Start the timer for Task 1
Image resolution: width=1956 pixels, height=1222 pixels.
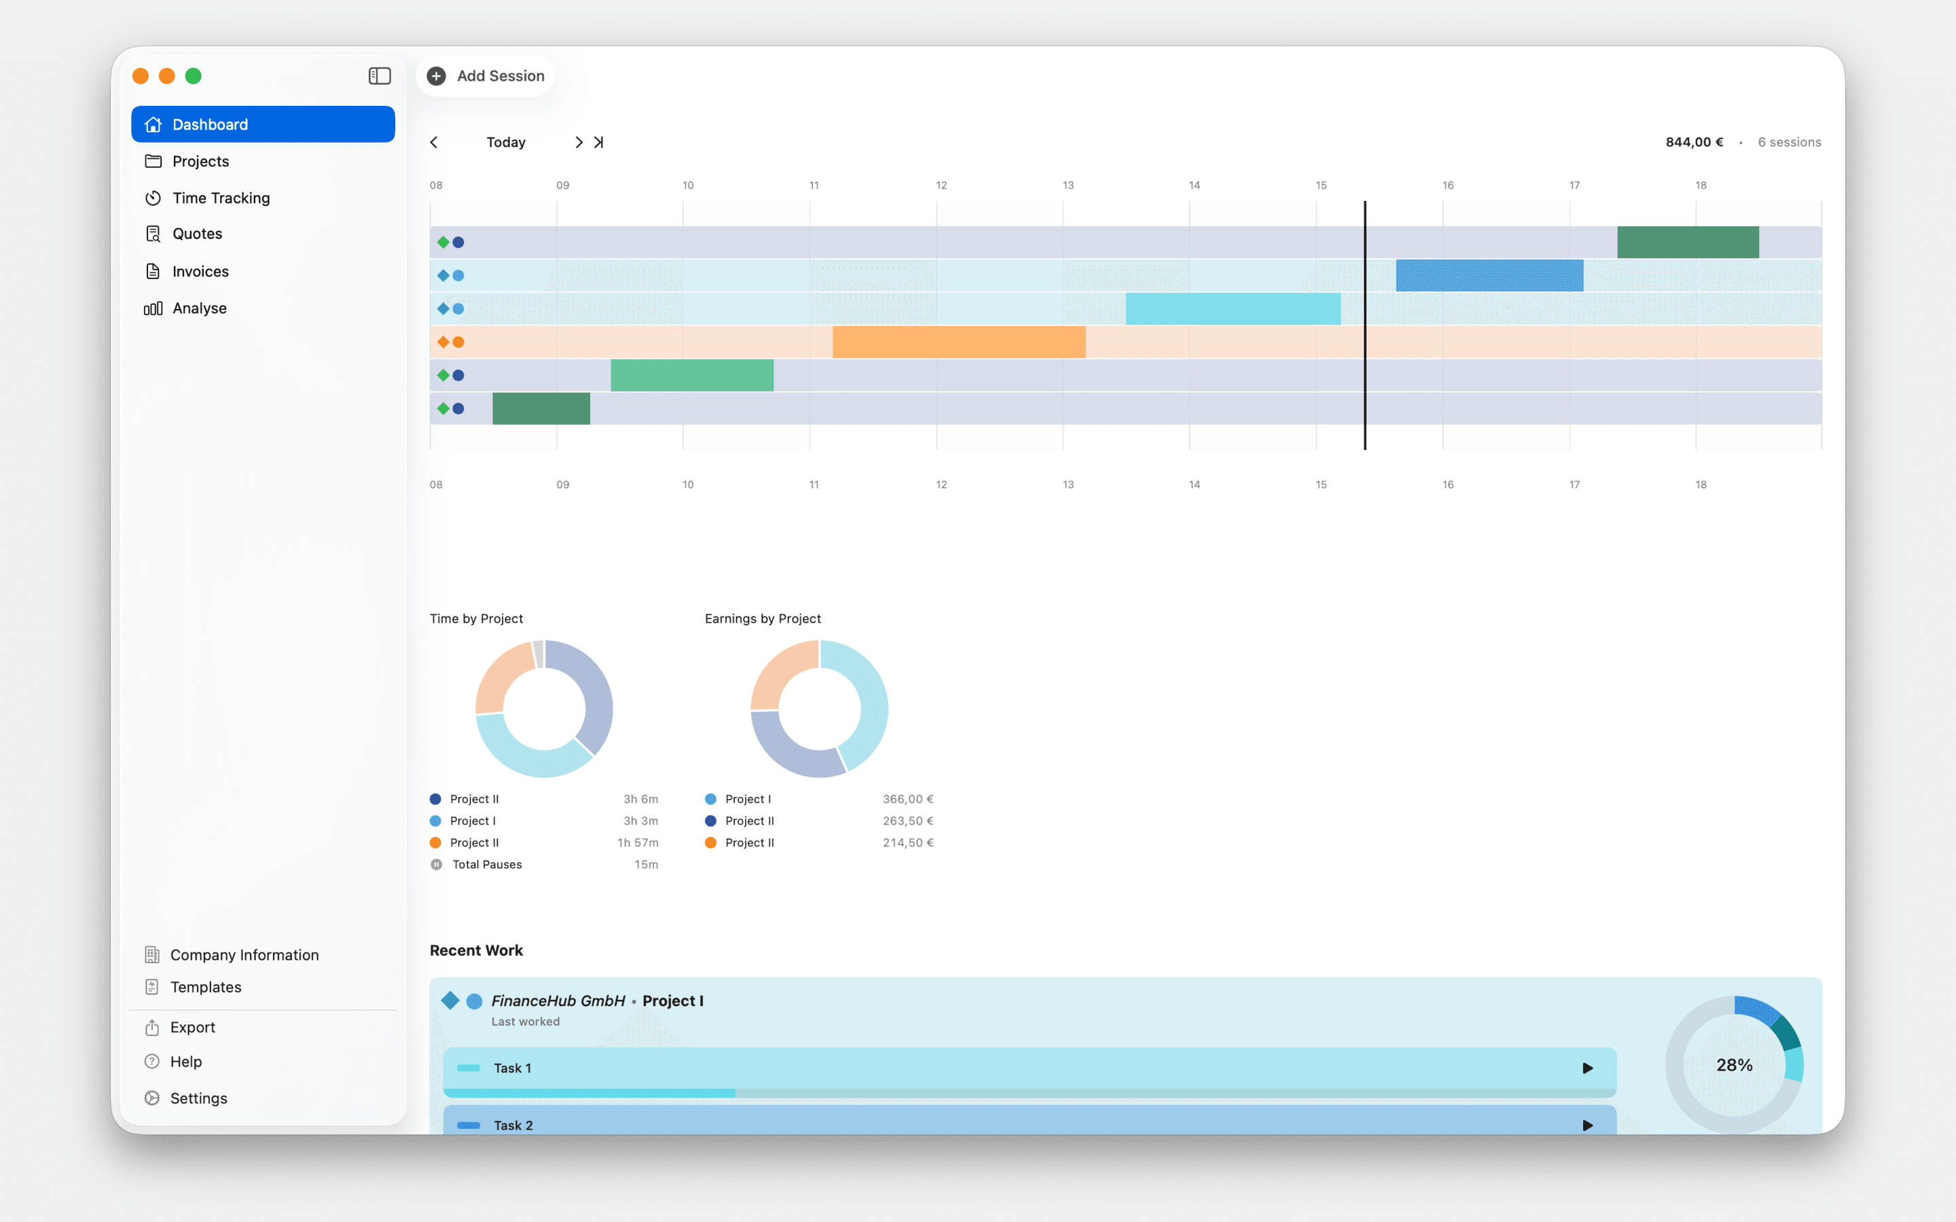point(1587,1068)
